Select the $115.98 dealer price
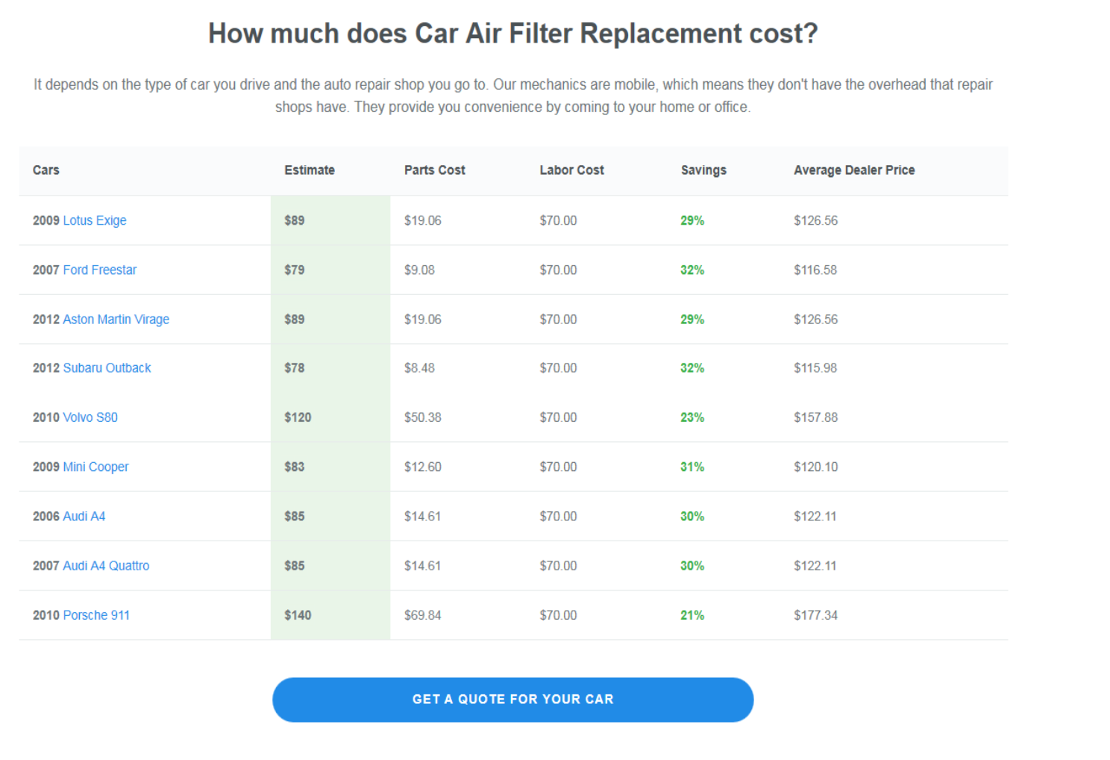The height and width of the screenshot is (760, 1110). 815,368
